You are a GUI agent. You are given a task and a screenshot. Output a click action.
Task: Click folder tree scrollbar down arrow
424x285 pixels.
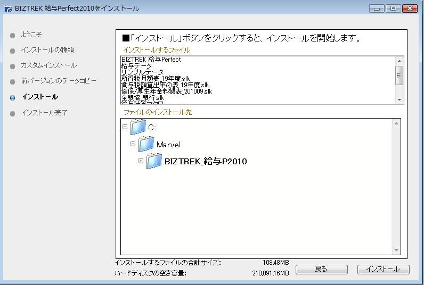coord(396,250)
